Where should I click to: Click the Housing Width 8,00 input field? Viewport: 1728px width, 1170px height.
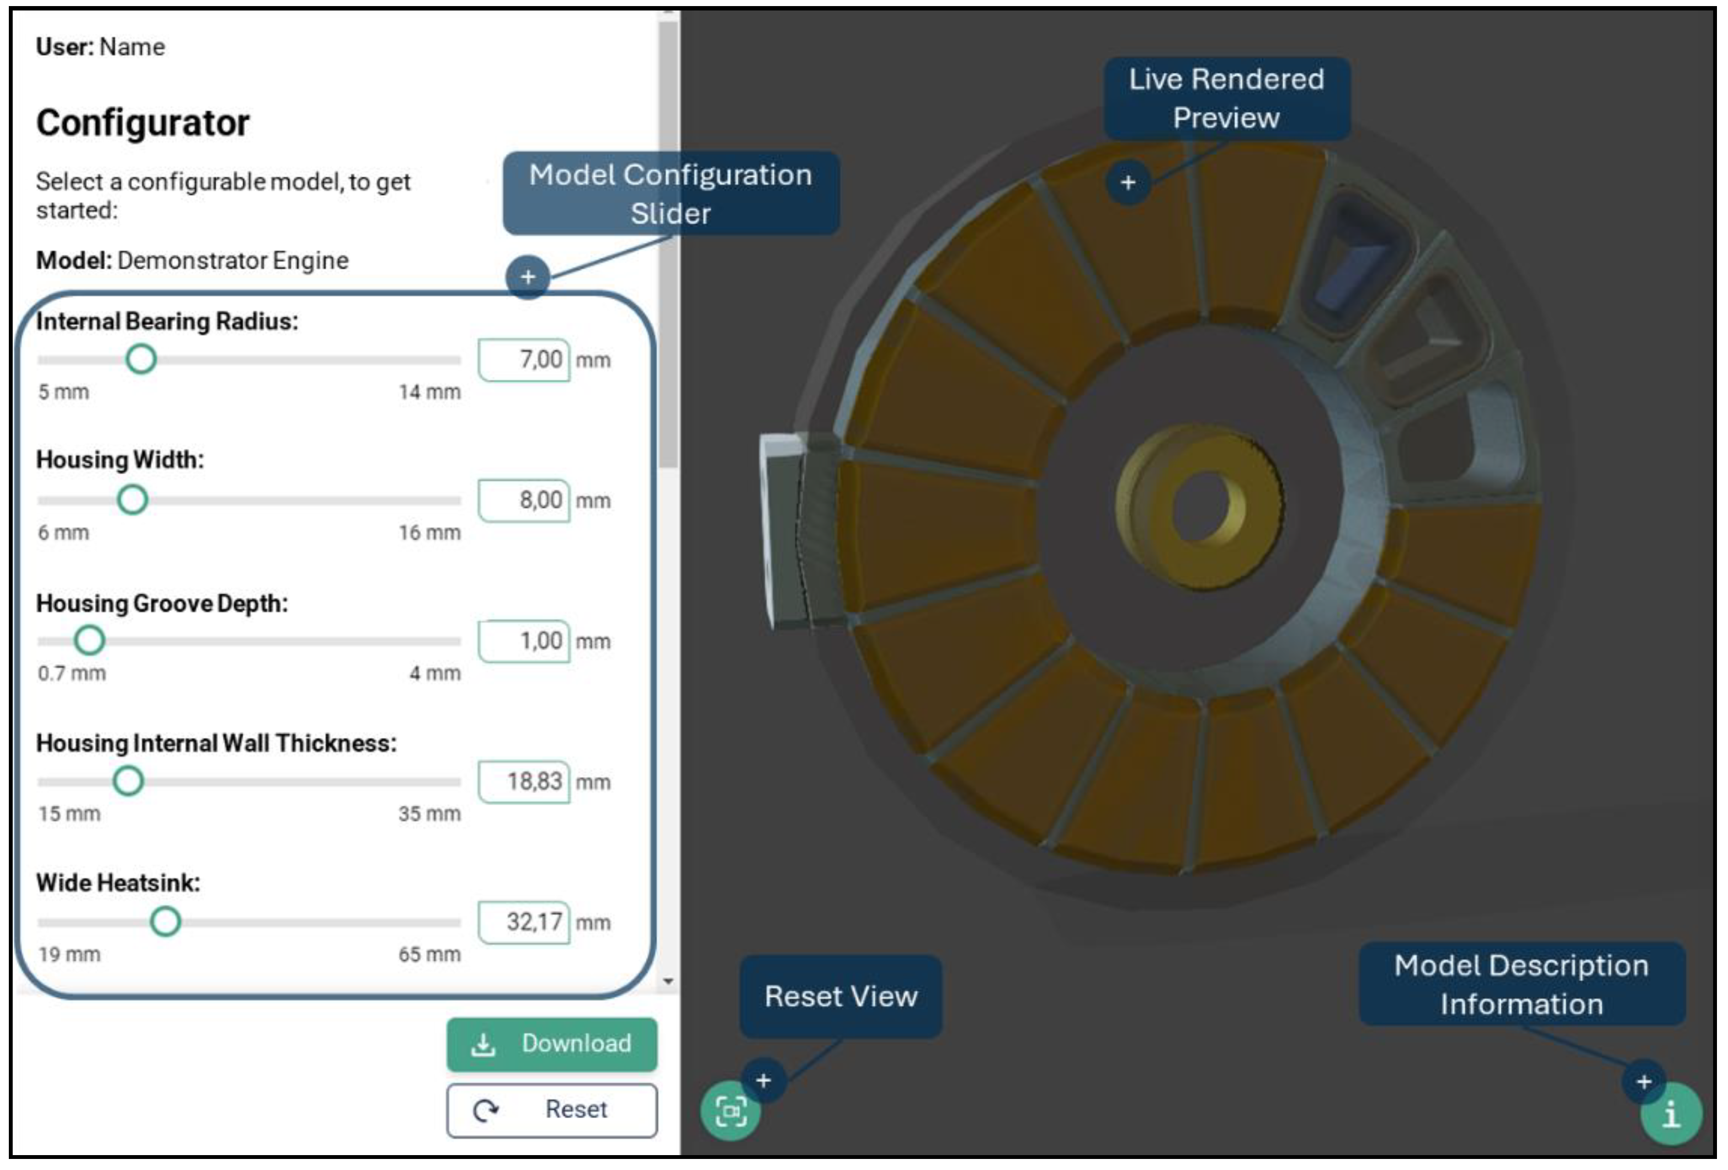[x=524, y=500]
